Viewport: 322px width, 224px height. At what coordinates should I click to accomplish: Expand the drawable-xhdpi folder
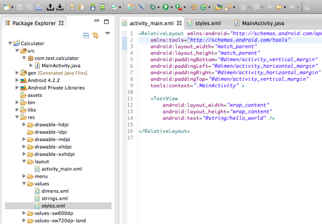coord(24,146)
